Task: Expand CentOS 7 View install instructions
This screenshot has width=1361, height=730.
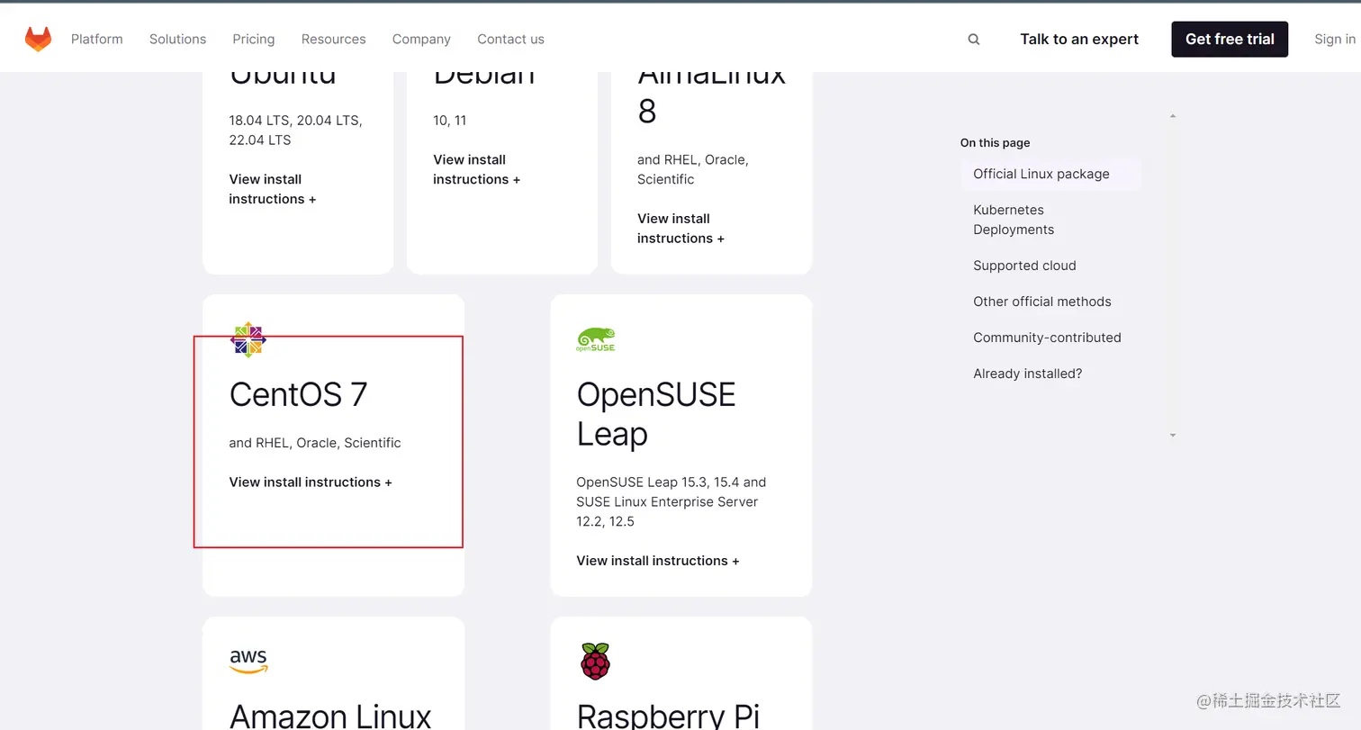Action: point(311,482)
